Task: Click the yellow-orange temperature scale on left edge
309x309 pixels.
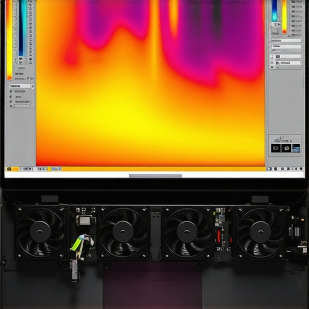Action: [x=9, y=39]
